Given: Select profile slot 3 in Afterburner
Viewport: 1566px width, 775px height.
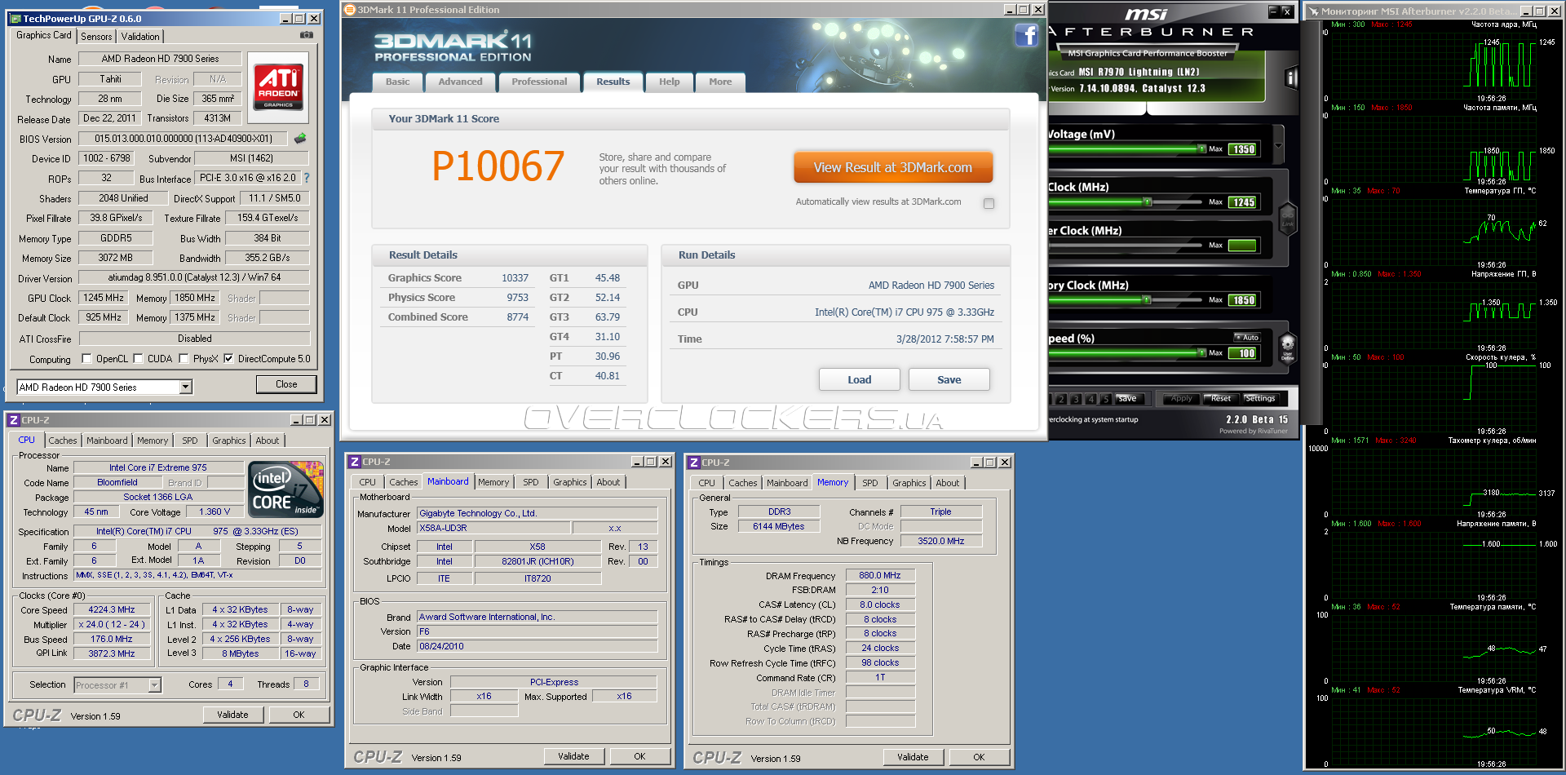Looking at the screenshot, I should [x=1077, y=399].
